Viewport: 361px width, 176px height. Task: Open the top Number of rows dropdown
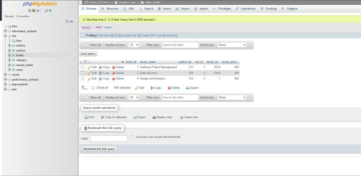point(134,45)
